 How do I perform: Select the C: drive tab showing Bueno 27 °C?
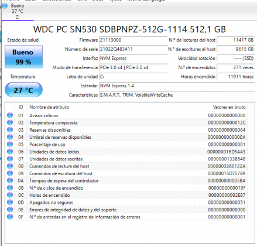(x=18, y=11)
